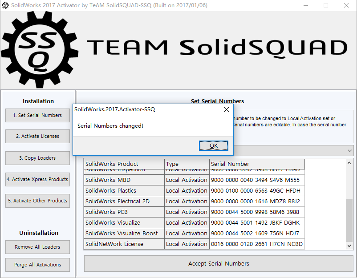Edit the serial number field for SolidWorks PCB

[x=257, y=212]
